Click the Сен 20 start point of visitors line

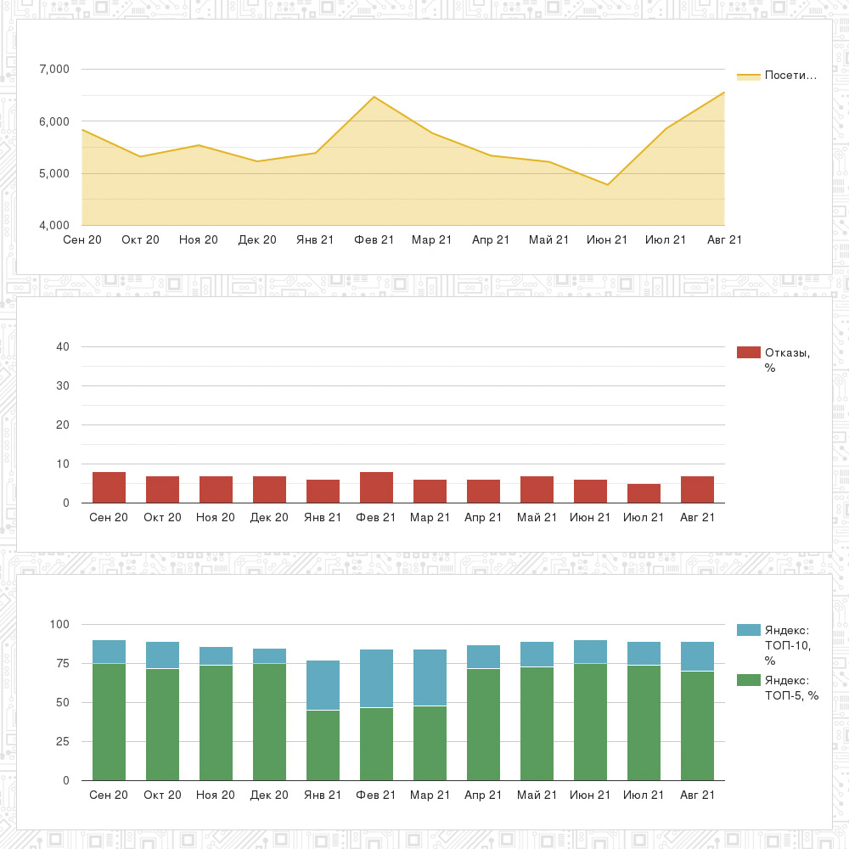coord(82,130)
